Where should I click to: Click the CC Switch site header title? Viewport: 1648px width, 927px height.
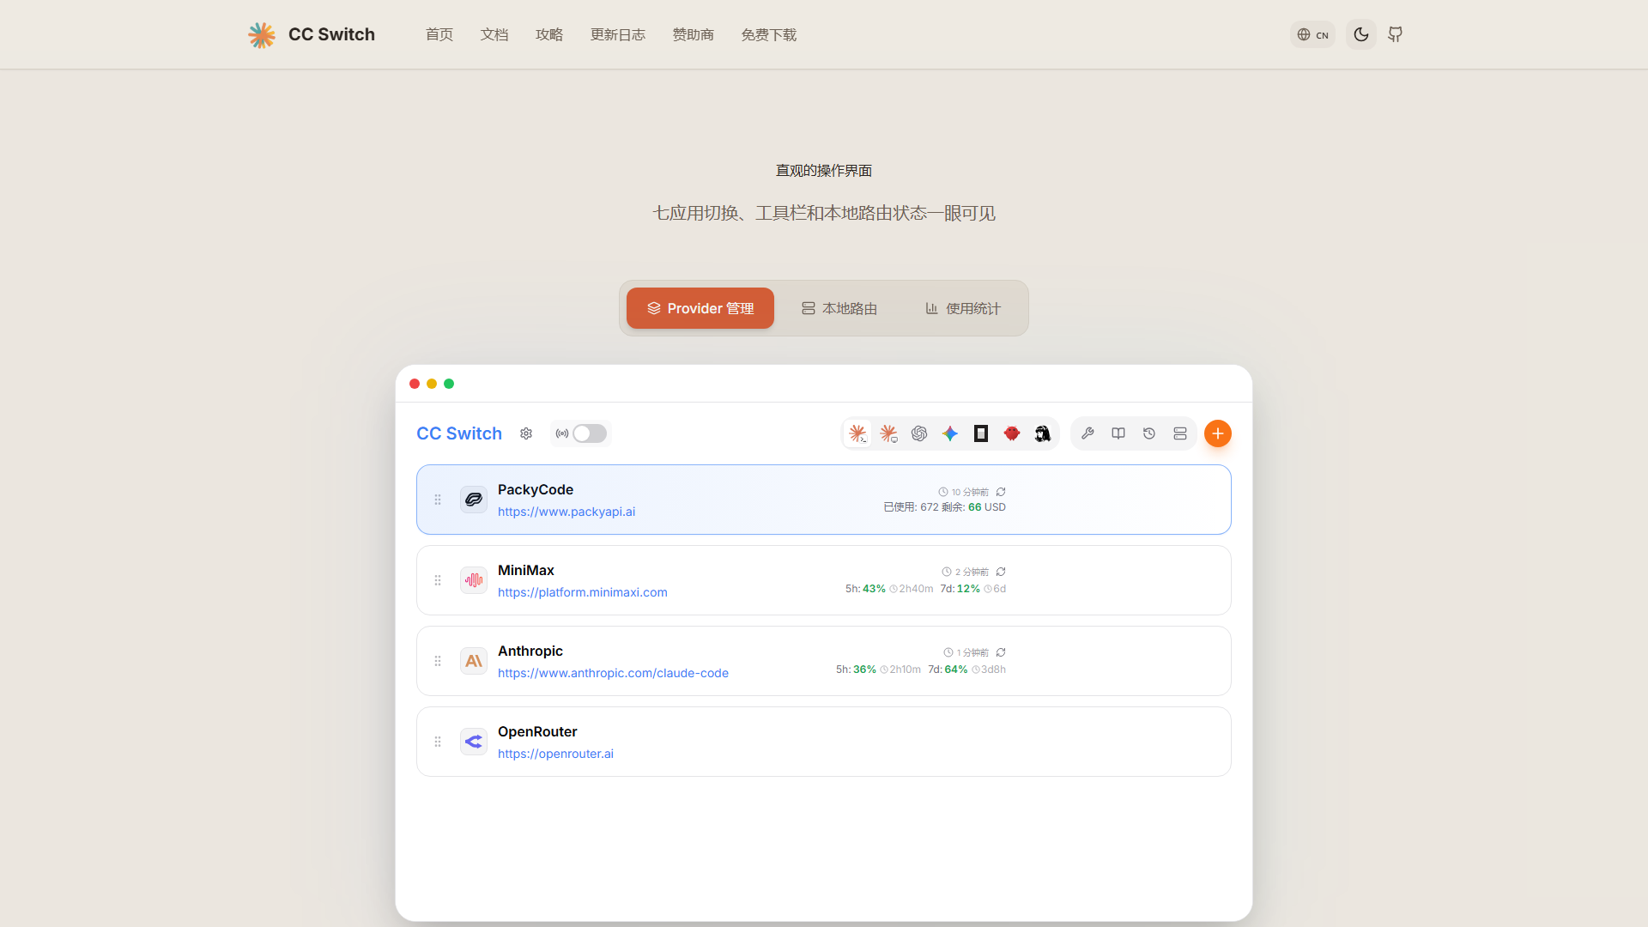331,34
